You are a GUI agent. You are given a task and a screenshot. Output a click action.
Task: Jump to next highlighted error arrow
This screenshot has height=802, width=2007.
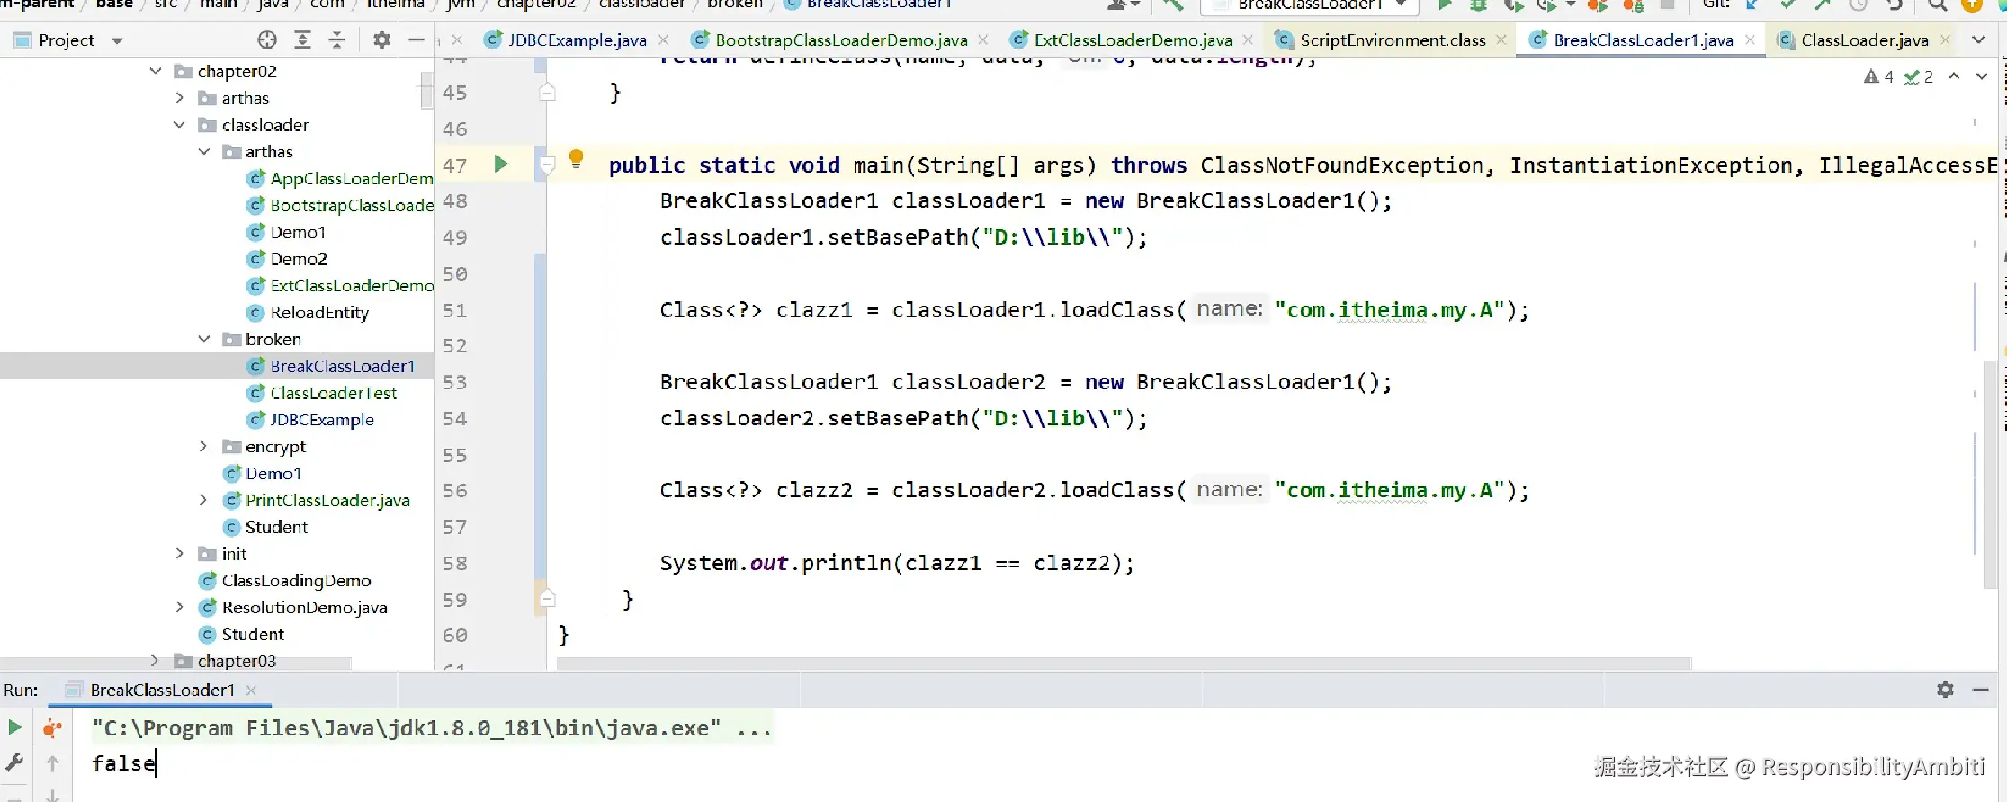(1982, 76)
